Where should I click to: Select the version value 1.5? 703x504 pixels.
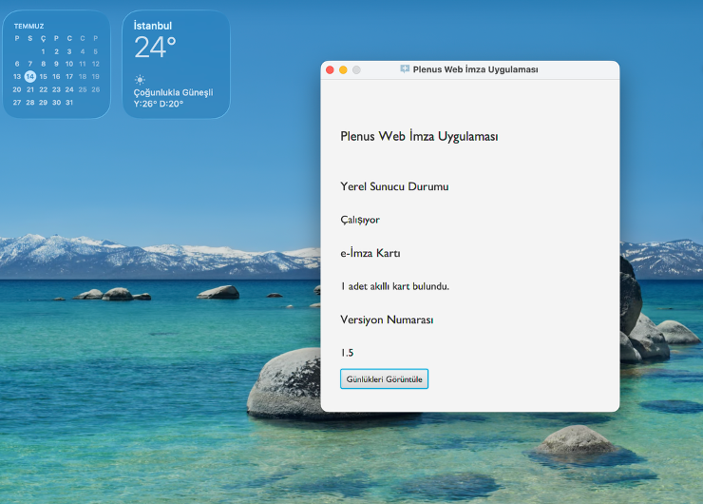tap(347, 353)
